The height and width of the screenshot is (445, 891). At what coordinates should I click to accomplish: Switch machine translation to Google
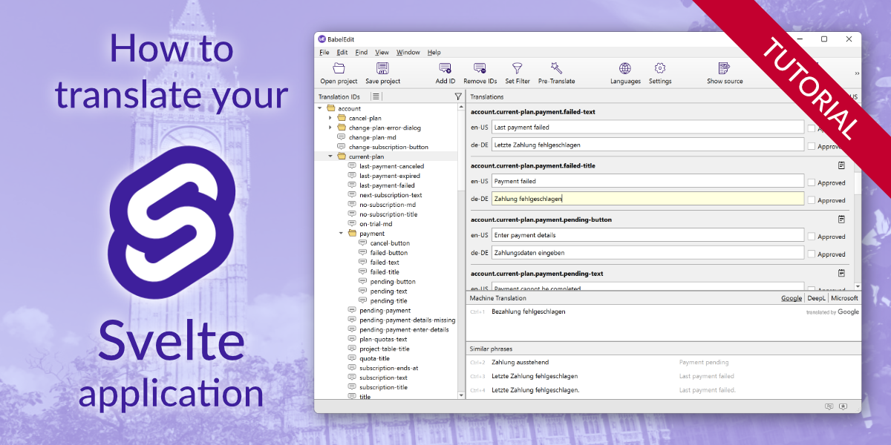792,298
